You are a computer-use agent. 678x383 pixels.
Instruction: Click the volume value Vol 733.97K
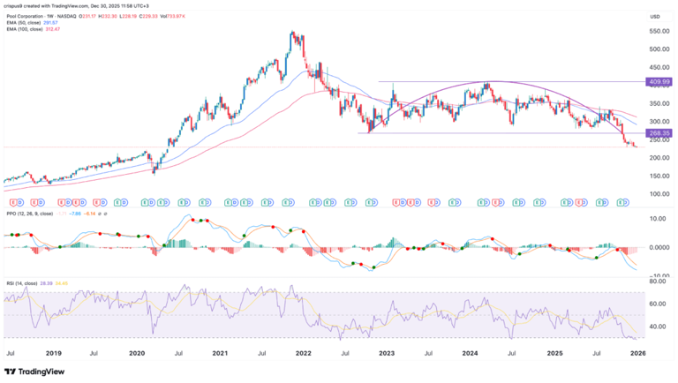click(171, 16)
